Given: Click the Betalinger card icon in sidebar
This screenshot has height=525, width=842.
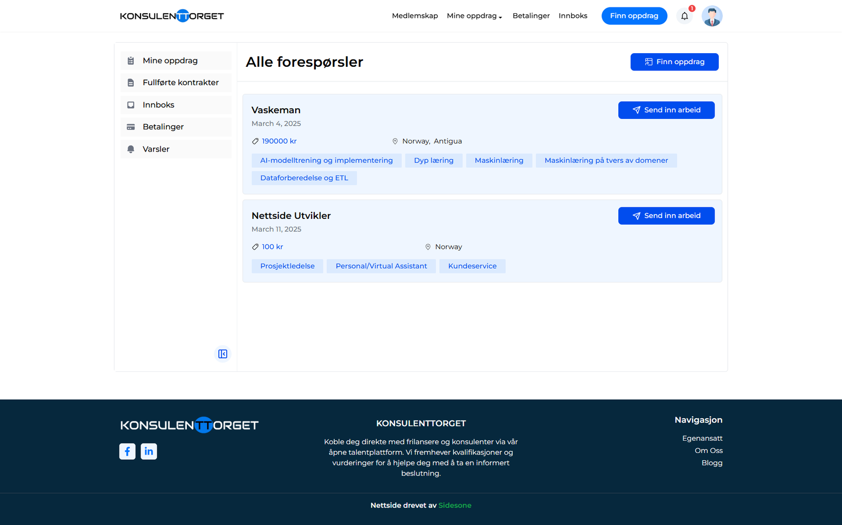Looking at the screenshot, I should click(131, 127).
